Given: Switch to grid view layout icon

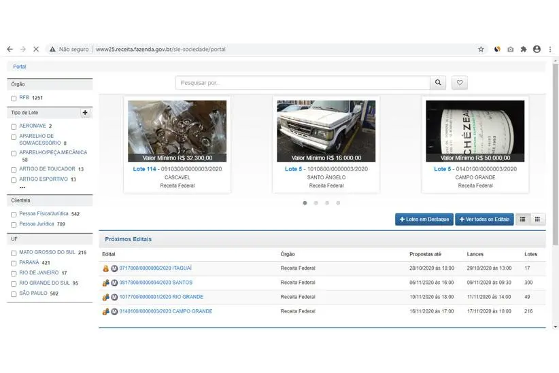Looking at the screenshot, I should click(537, 219).
